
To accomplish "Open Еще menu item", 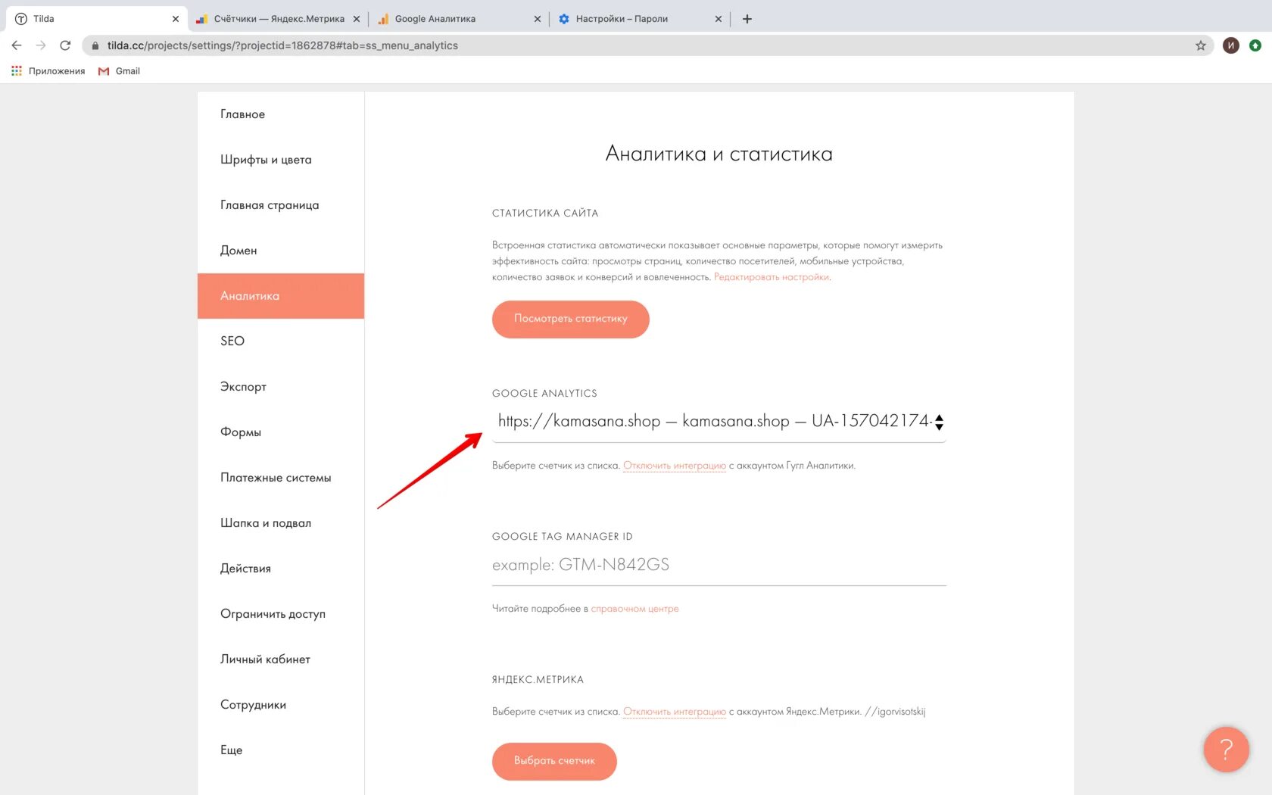I will 280,750.
